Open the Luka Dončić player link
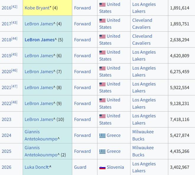The image size is (195, 175). [37, 167]
